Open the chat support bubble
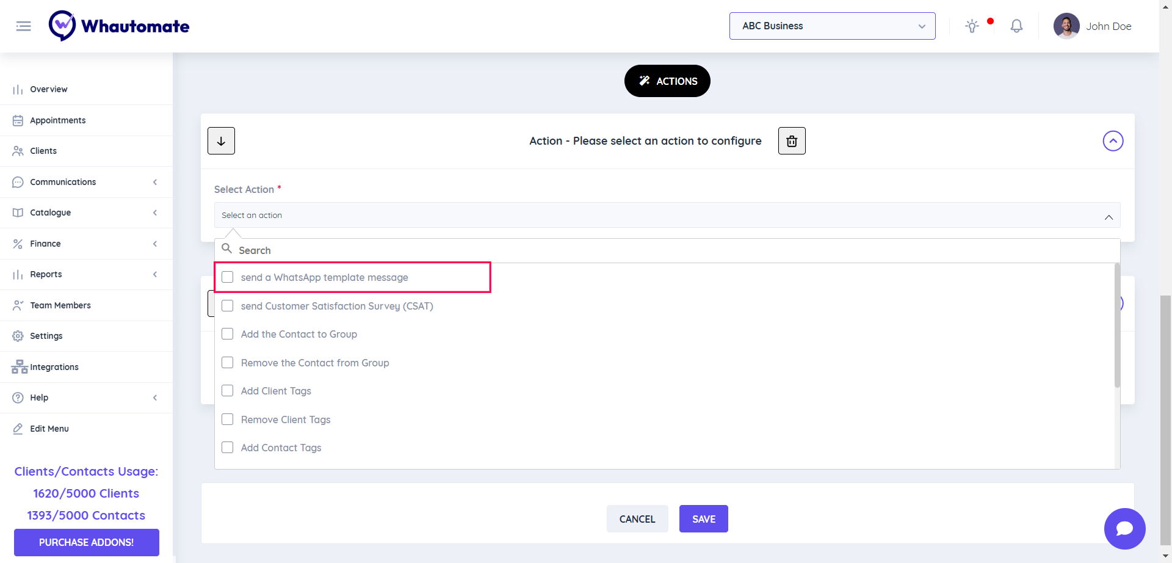The width and height of the screenshot is (1172, 563). coord(1124,528)
